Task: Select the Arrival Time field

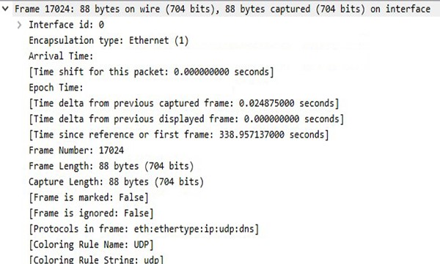Action: (61, 56)
